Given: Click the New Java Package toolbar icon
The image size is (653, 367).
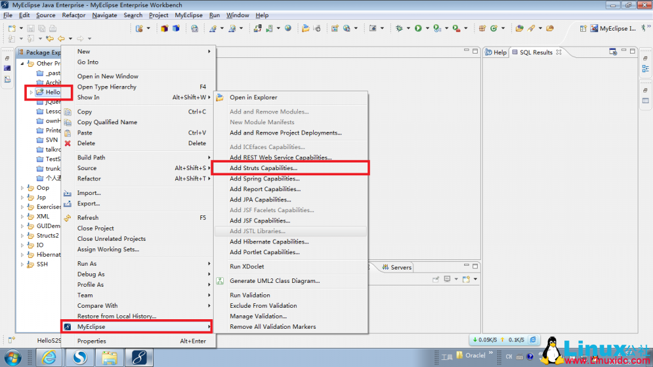Looking at the screenshot, I should 482,28.
